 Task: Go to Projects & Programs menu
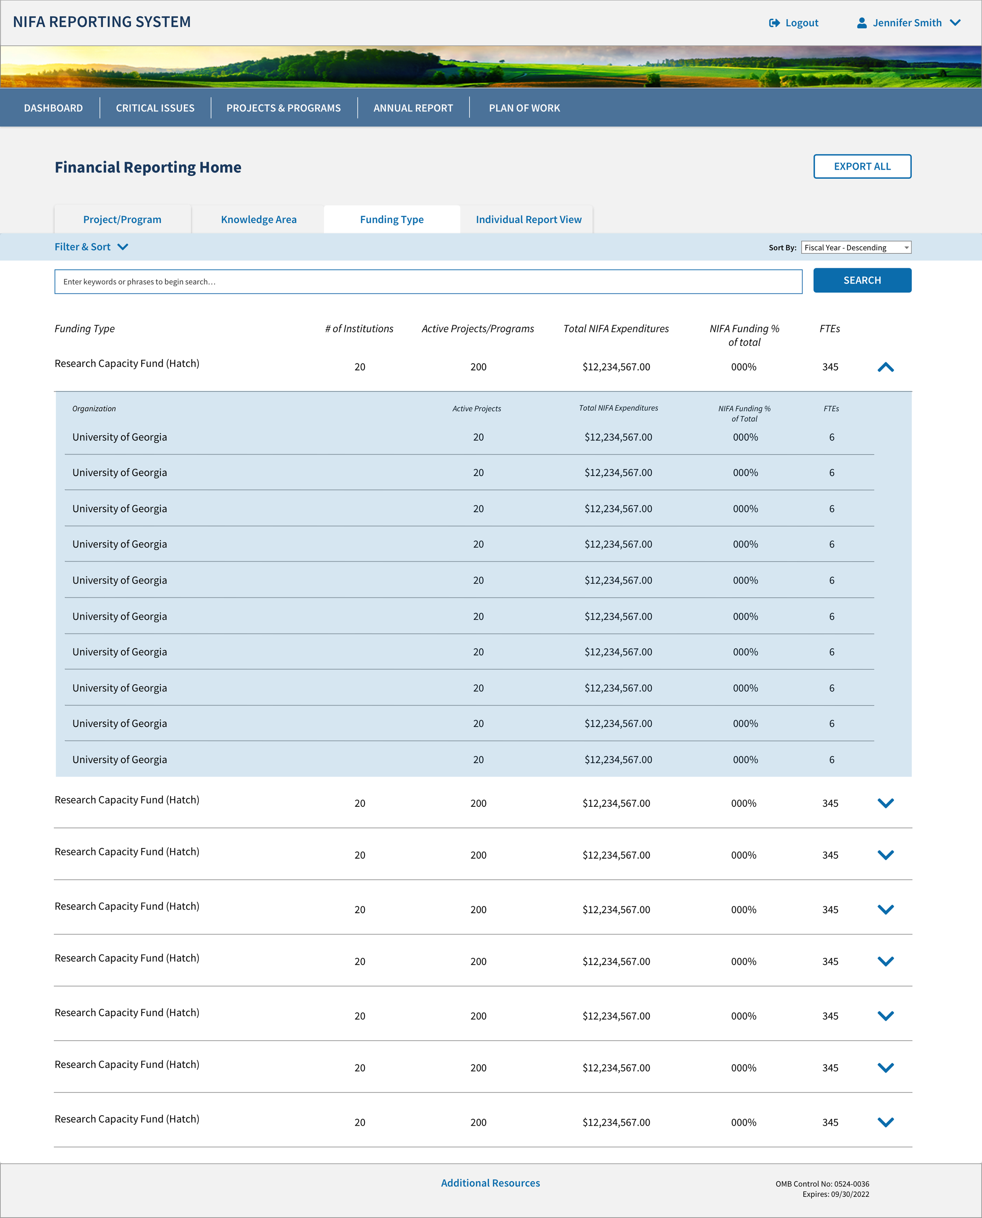point(283,108)
